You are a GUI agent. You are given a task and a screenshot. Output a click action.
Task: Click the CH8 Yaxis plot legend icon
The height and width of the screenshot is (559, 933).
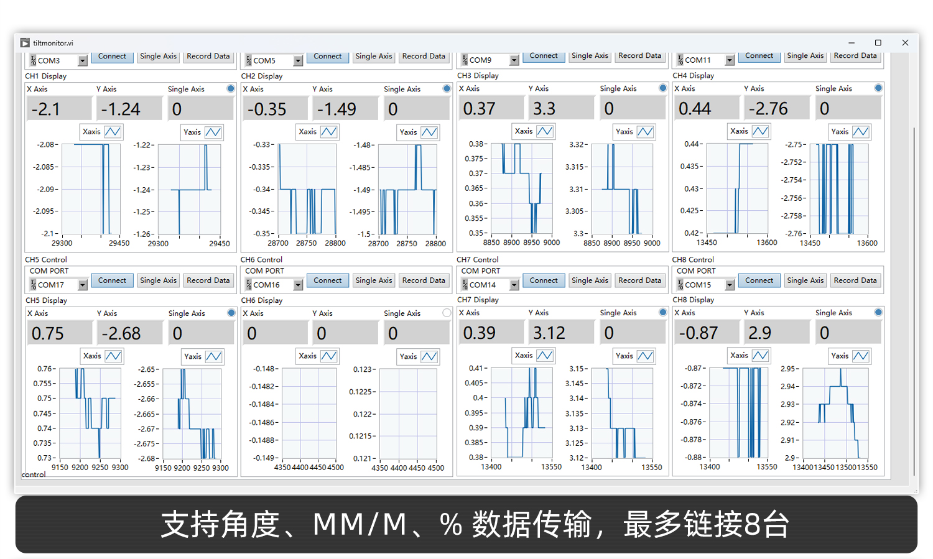pyautogui.click(x=861, y=356)
